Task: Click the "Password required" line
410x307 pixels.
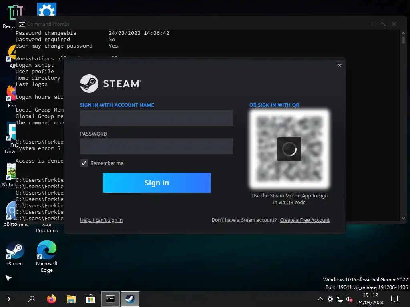Action: click(43, 40)
